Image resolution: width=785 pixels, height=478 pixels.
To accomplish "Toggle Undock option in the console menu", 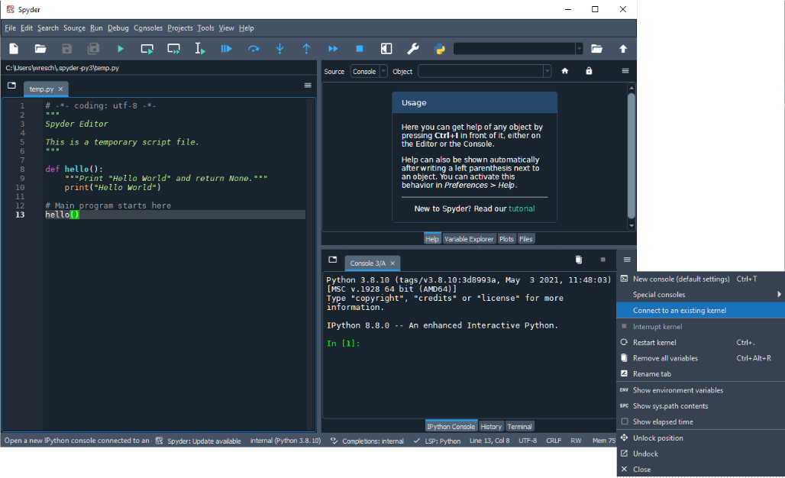I will coord(645,454).
